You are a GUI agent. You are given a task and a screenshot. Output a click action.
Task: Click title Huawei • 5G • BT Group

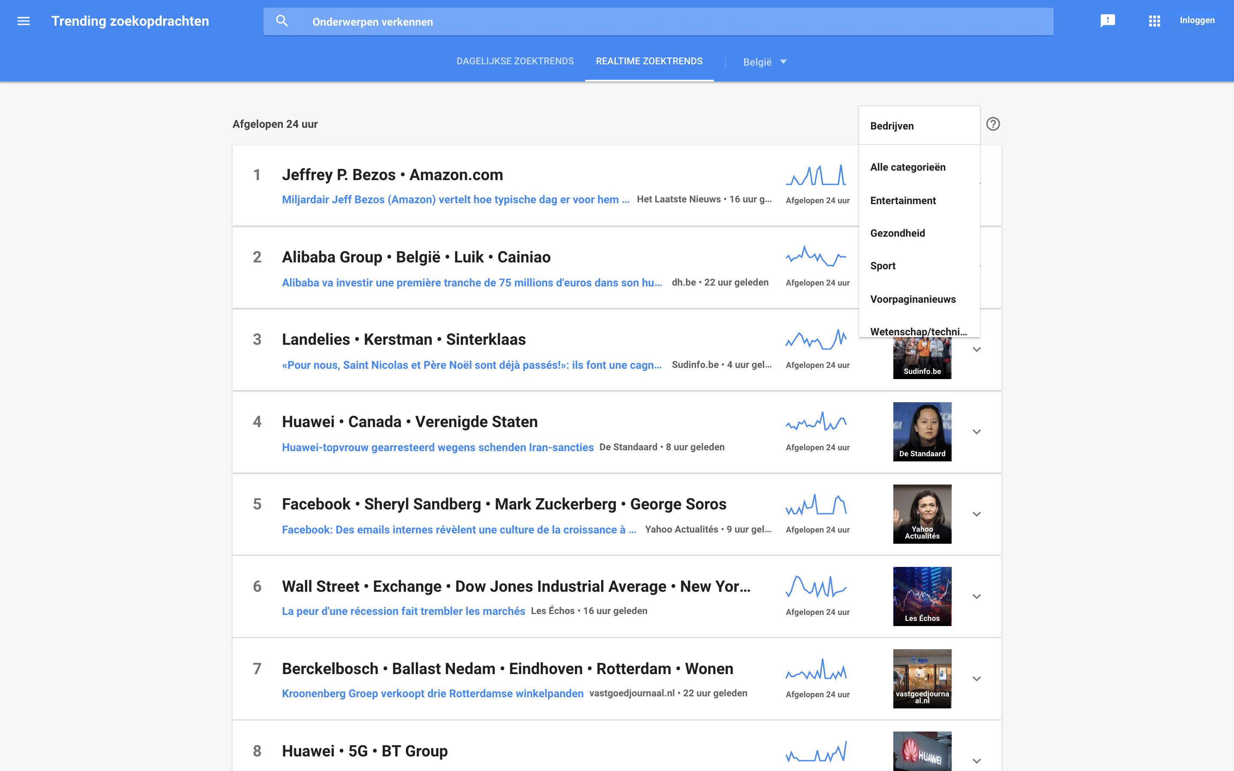[x=365, y=751]
